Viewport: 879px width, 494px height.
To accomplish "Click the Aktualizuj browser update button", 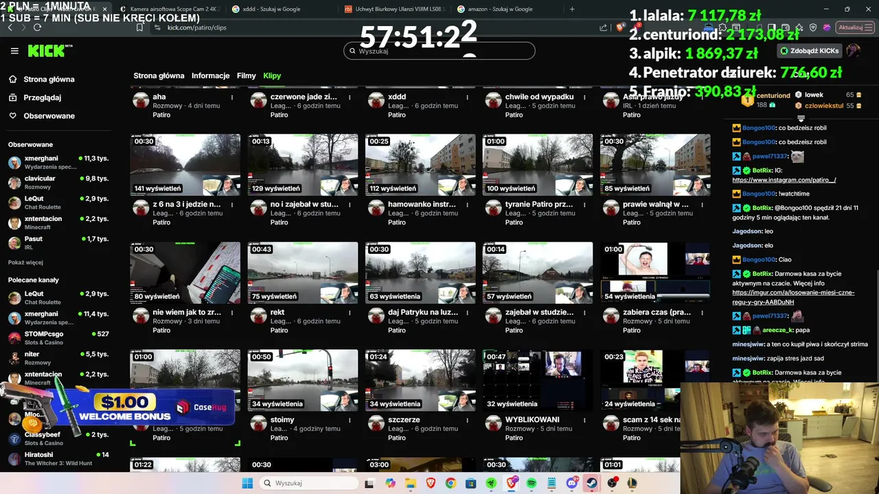I will click(854, 27).
